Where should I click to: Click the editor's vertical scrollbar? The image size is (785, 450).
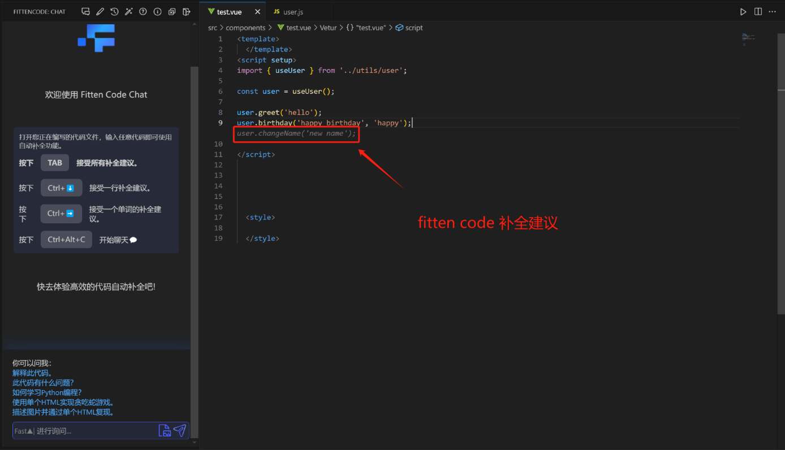click(x=781, y=198)
